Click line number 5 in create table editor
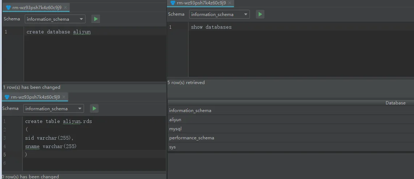 [x=4, y=155]
